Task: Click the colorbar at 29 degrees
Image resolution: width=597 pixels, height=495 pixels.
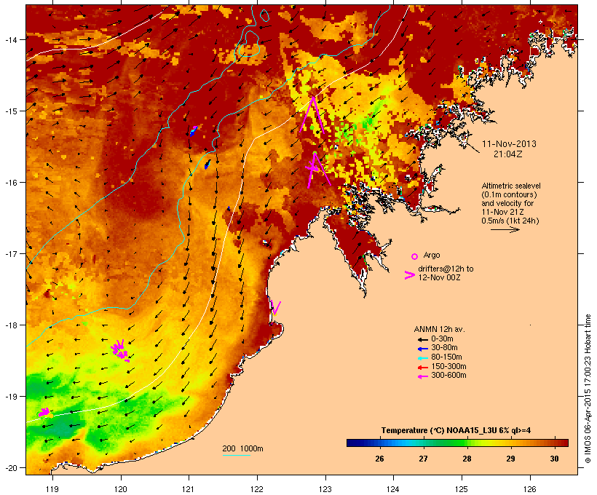Action: tap(510, 443)
